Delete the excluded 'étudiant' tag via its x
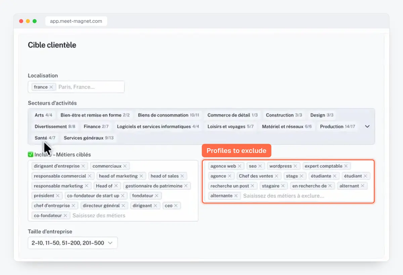Screen dimensions: 403x275 coord(365,176)
